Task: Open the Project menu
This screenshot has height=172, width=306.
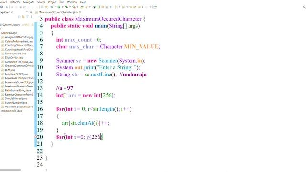Action: tap(52, 2)
